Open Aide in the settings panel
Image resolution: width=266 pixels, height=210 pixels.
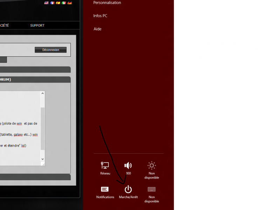97,29
